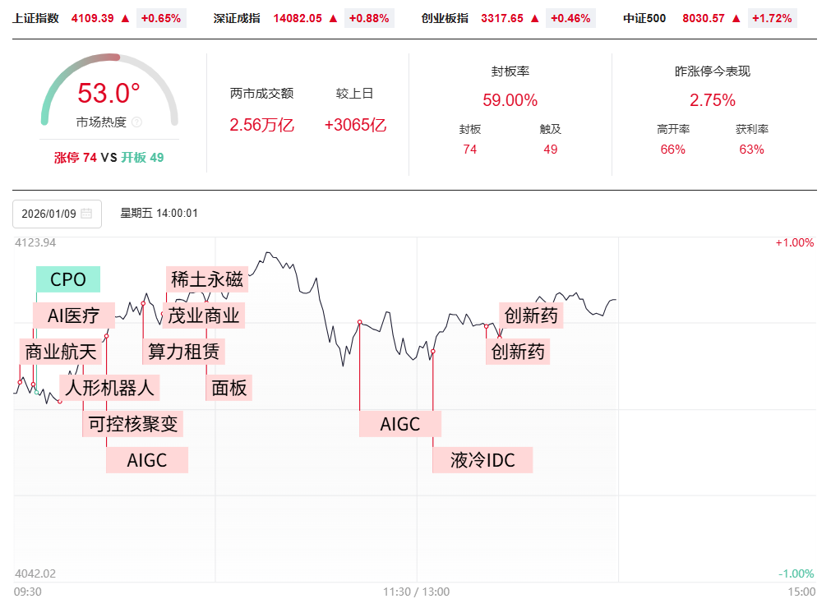Click the 中证500 +1.72% change badge

pyautogui.click(x=773, y=18)
